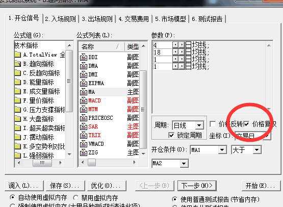Screen dimensions: 283x207
Task: Click folder icon of G.压力支撑指标
Action: coord(18,110)
